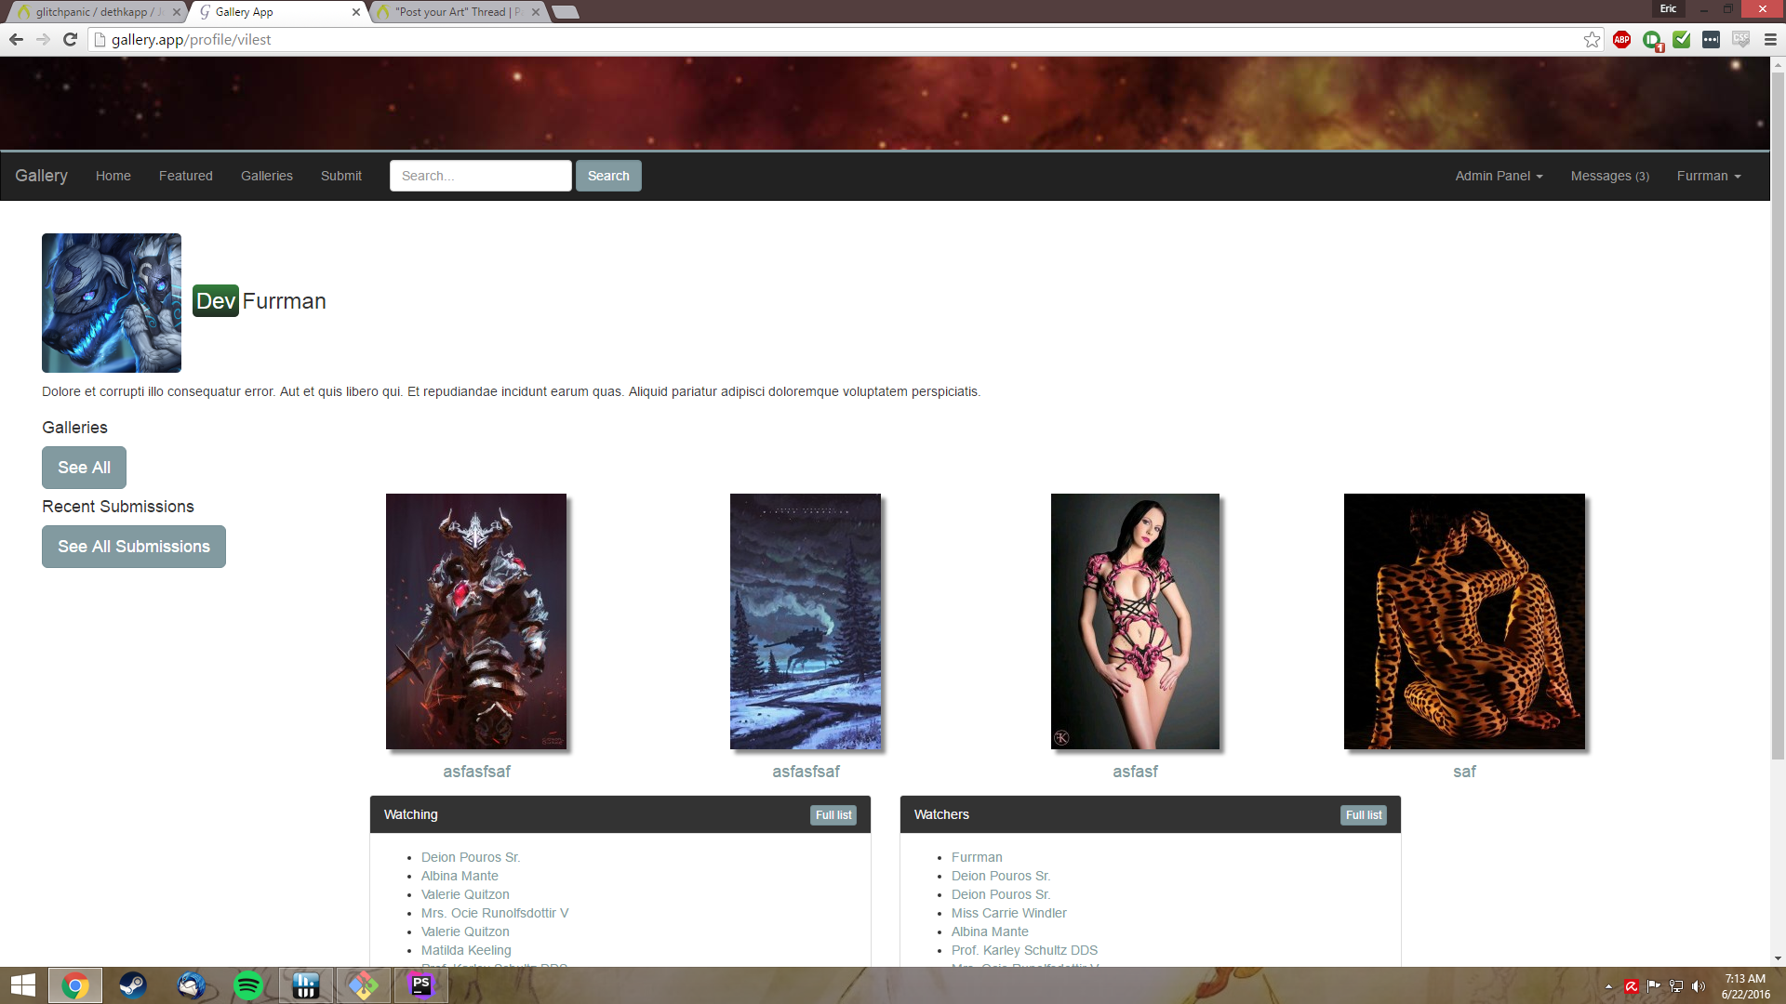Screen dimensions: 1786x1004
Task: Open the Watchers panel Full list
Action: [1364, 815]
